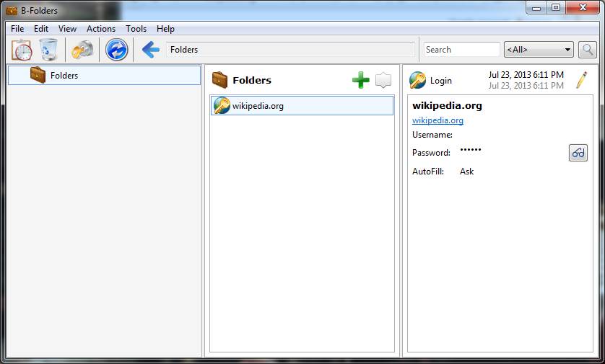Expand the <All> search filter dropdown

tap(539, 50)
